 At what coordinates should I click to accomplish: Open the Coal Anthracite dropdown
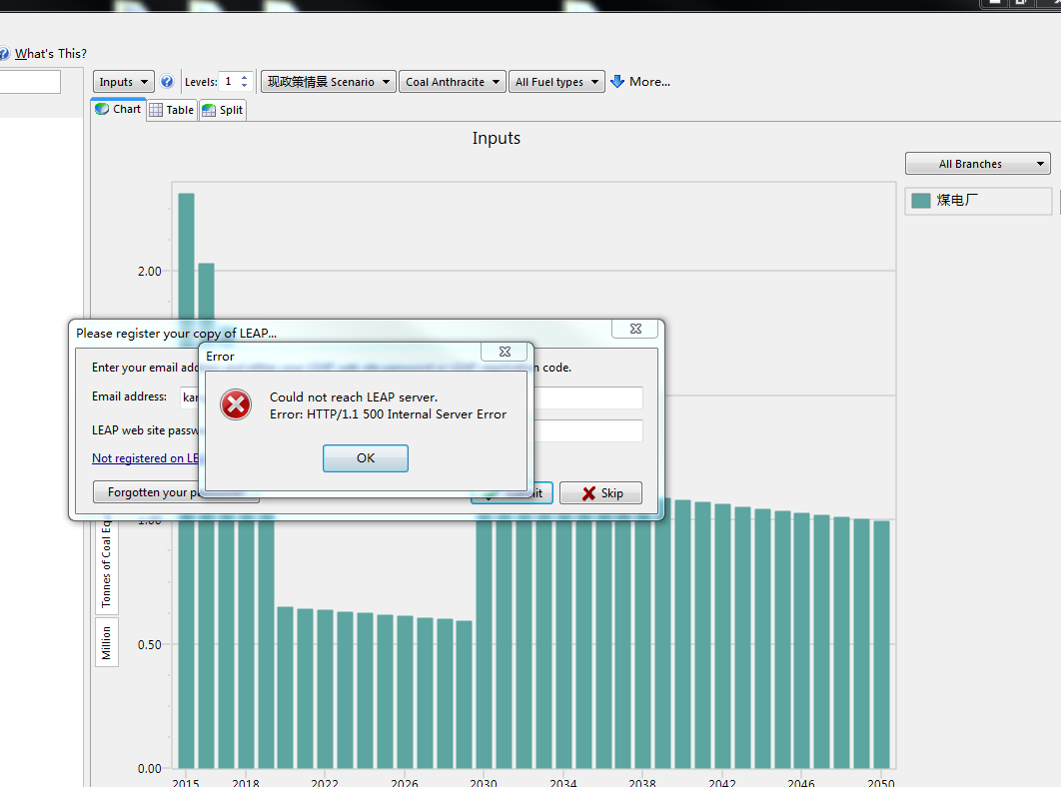tap(452, 82)
